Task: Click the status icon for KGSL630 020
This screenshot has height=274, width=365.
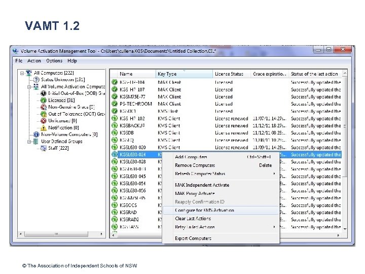Action: pos(114,147)
